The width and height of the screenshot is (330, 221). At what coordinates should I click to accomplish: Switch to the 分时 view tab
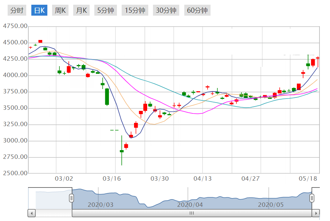[17, 10]
